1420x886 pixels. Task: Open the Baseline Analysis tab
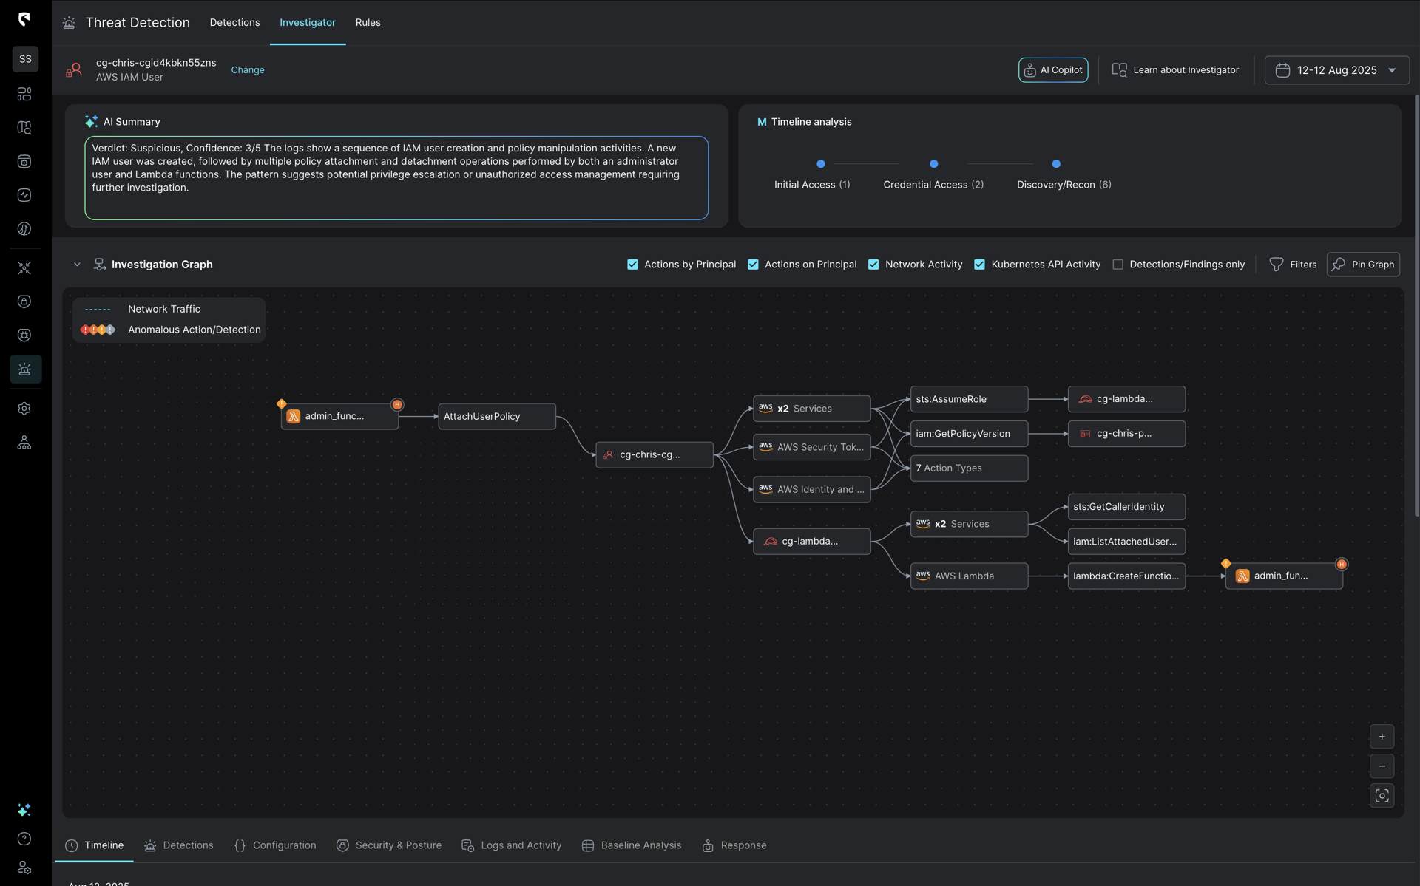(631, 845)
